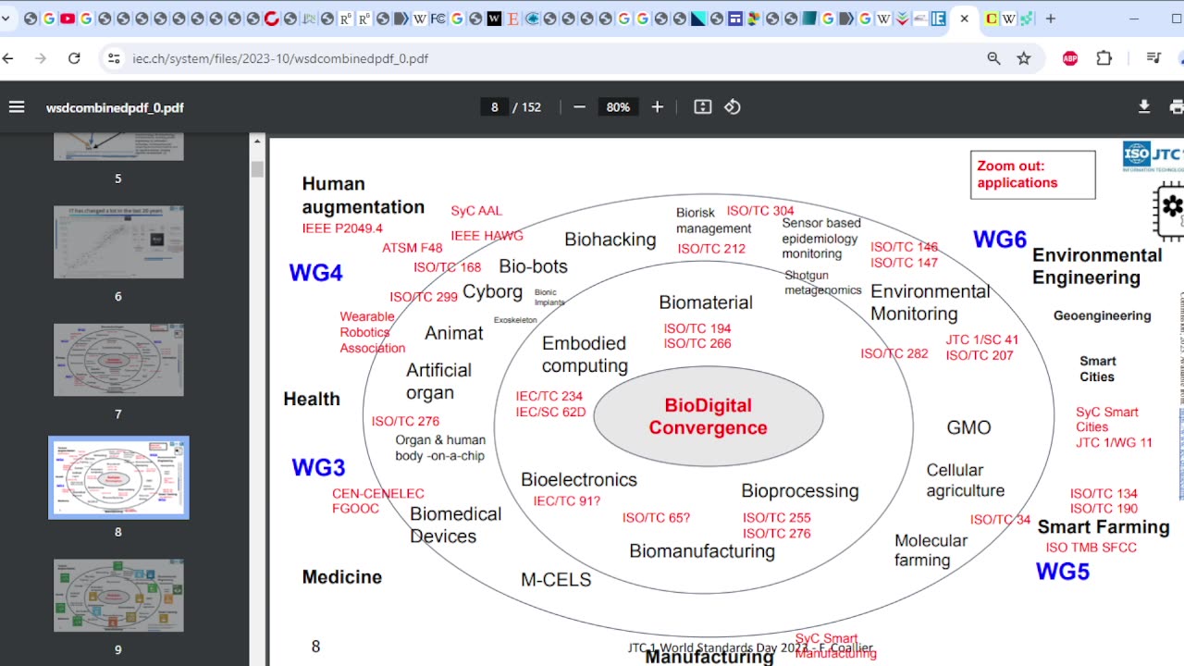Screen dimensions: 1184x666
Task: Click the zoom in plus button
Action: coord(658,107)
